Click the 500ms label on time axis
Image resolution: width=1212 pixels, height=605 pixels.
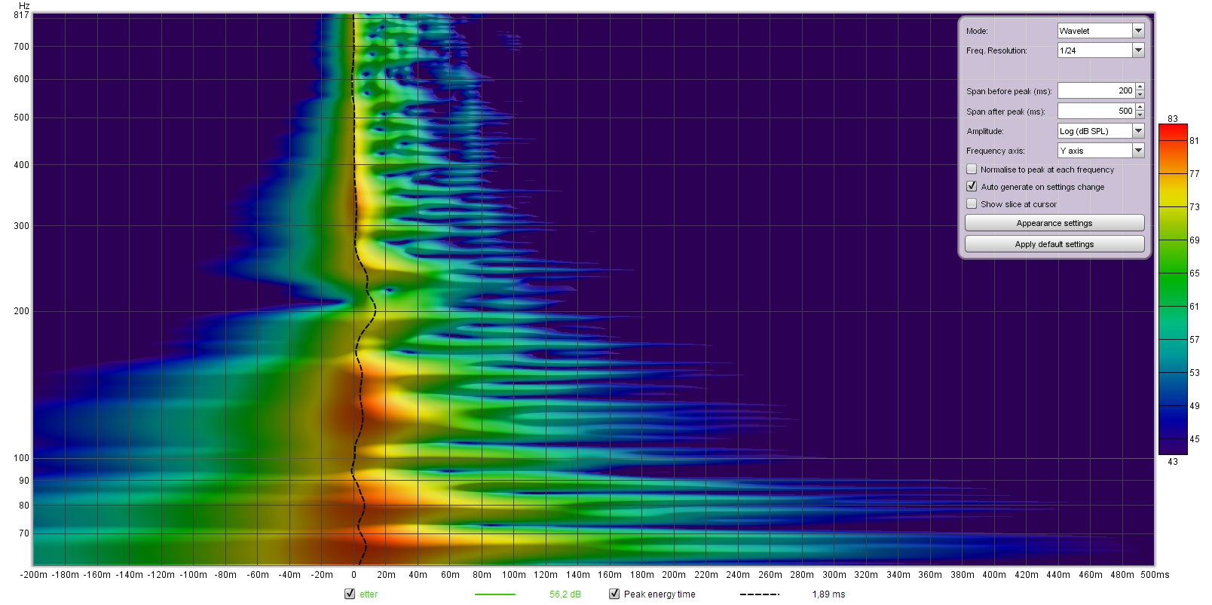click(x=1155, y=575)
